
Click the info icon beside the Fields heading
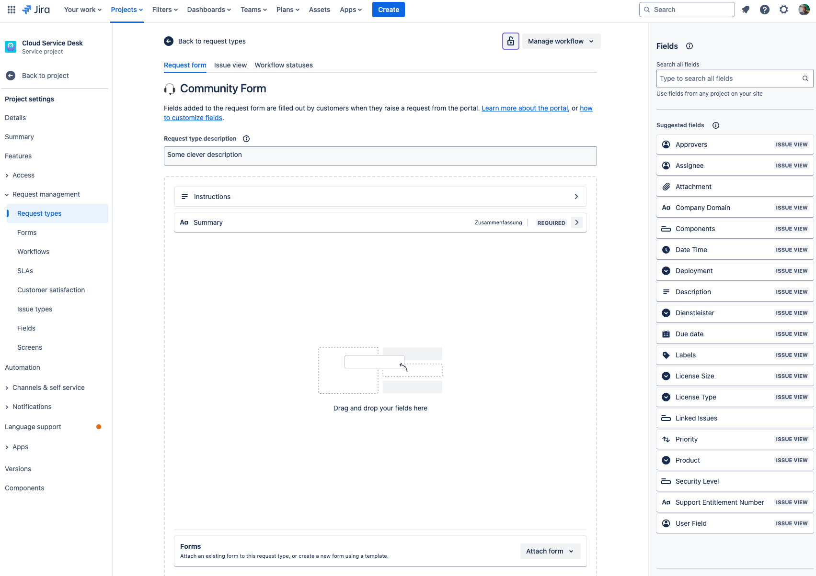click(689, 46)
